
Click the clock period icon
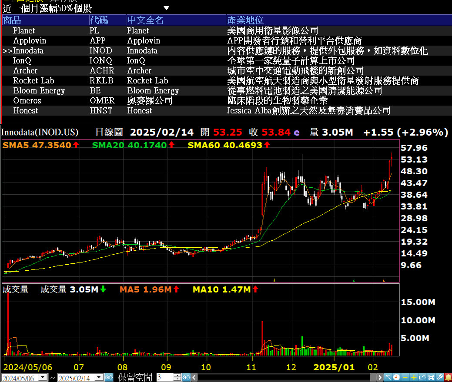(x=397, y=377)
